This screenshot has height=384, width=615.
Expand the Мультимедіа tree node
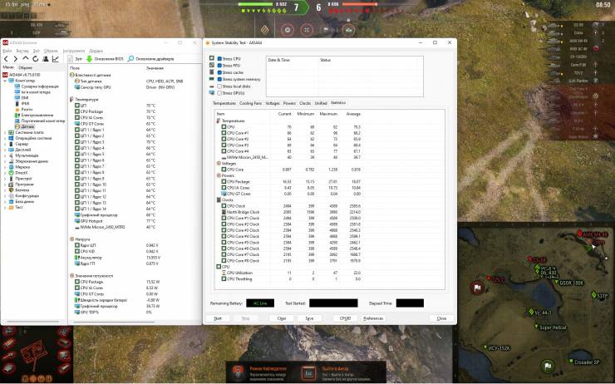(5, 155)
